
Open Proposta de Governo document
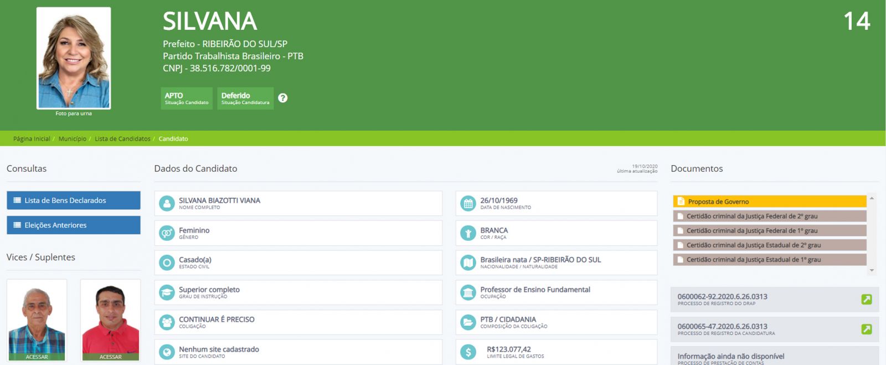point(769,202)
